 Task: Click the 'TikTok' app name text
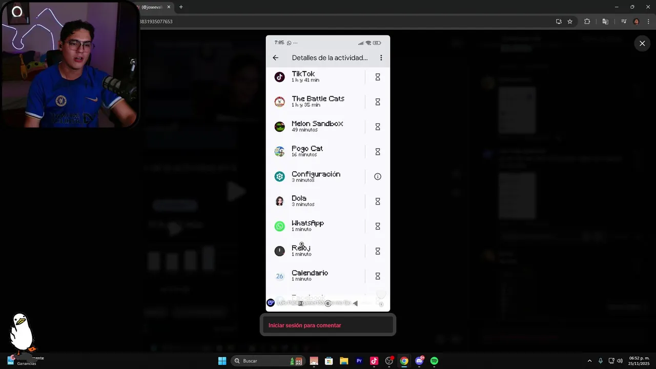click(303, 74)
